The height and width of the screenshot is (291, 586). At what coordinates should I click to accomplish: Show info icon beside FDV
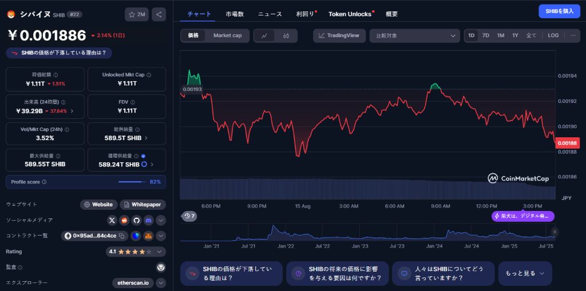(x=133, y=102)
